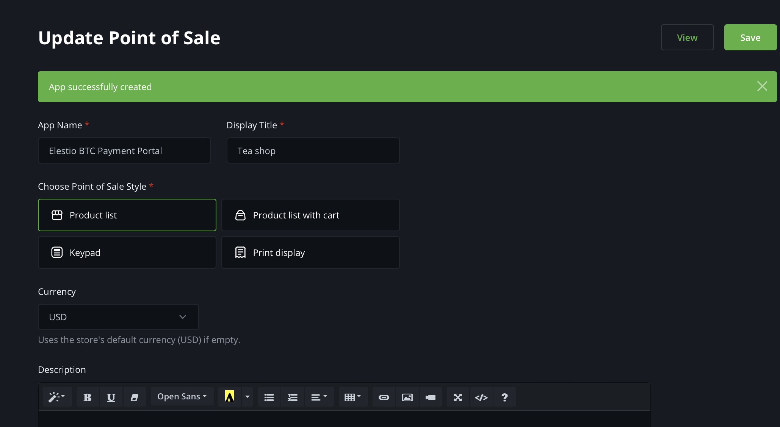Image resolution: width=780 pixels, height=427 pixels.
Task: Toggle bold formatting in description editor
Action: [x=87, y=397]
